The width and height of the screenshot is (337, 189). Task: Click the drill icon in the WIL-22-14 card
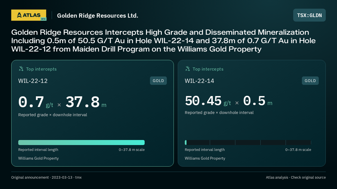click(x=188, y=69)
